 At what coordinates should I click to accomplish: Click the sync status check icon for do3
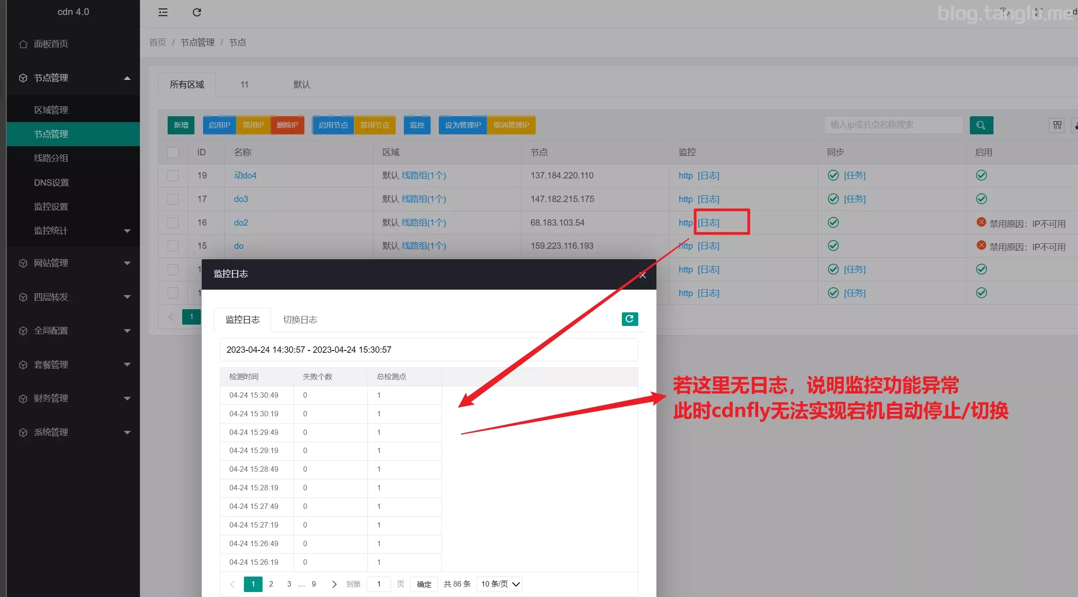coord(833,199)
